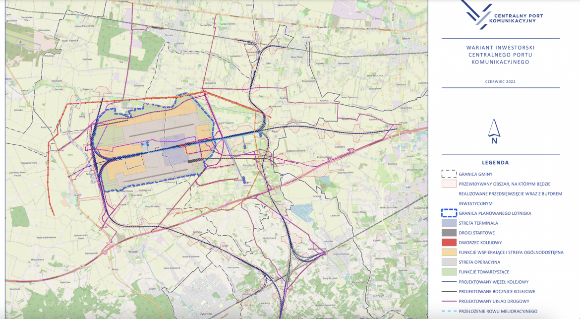Click the blue dashed Granica Planowanego Lotniska symbol
The height and width of the screenshot is (319, 580).
point(449,213)
